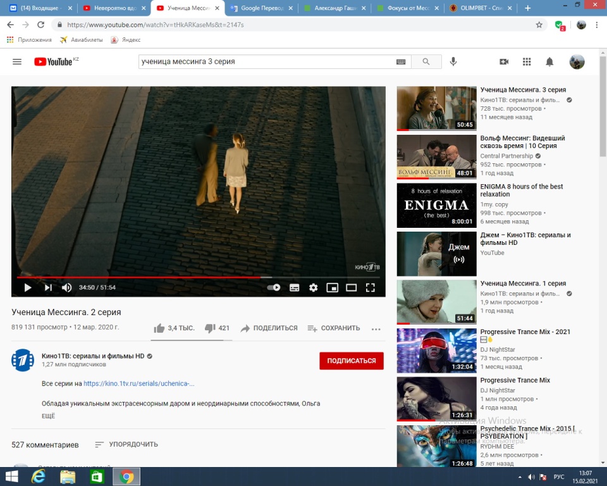Click the search magnifier button
Viewport: 607px width, 486px height.
click(x=426, y=61)
